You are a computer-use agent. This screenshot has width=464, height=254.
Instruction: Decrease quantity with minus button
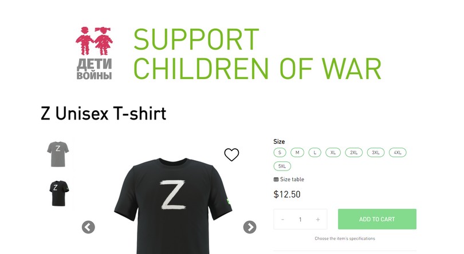click(x=282, y=220)
